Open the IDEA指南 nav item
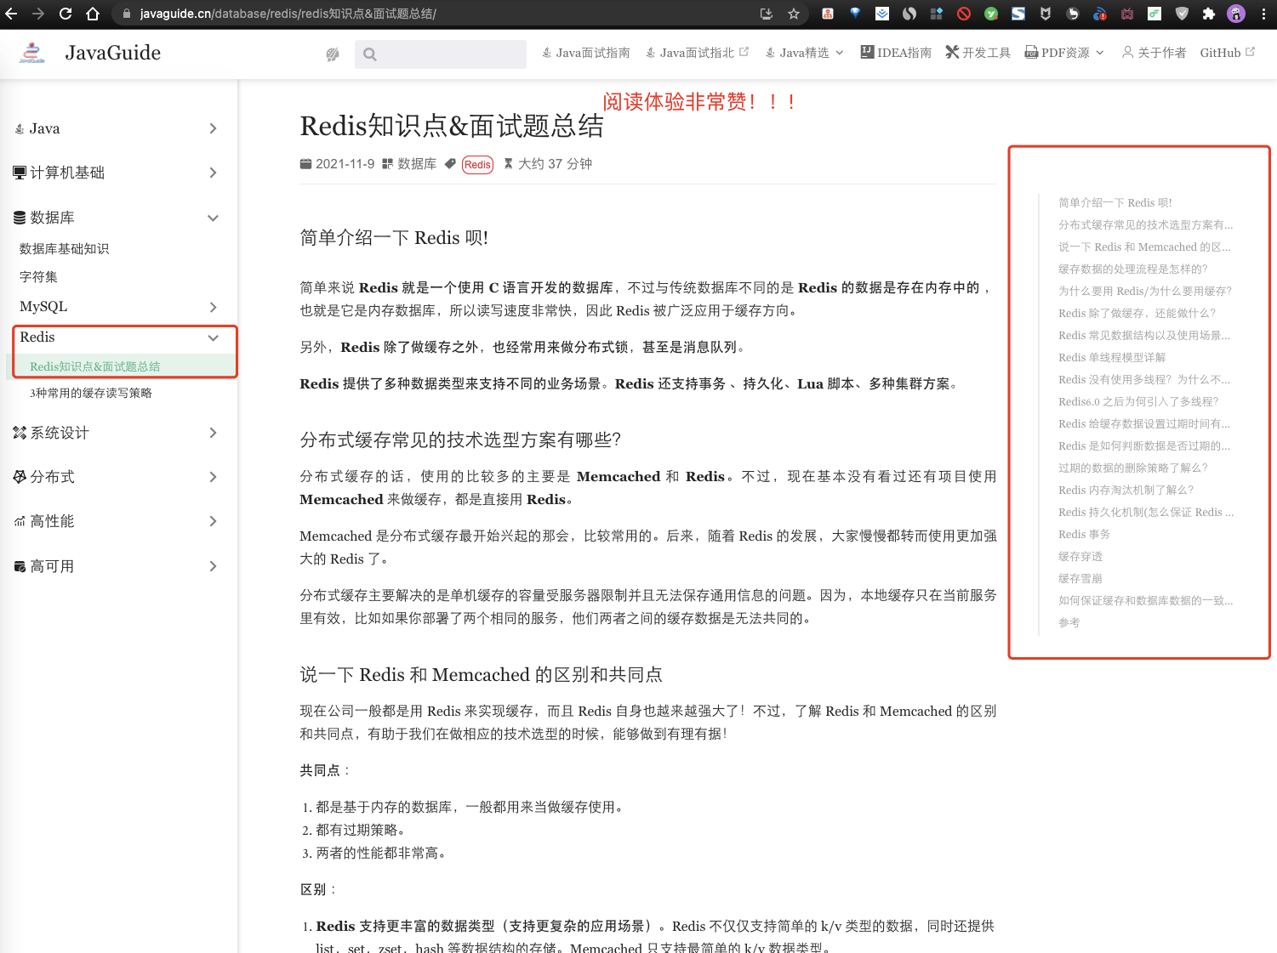 (896, 53)
